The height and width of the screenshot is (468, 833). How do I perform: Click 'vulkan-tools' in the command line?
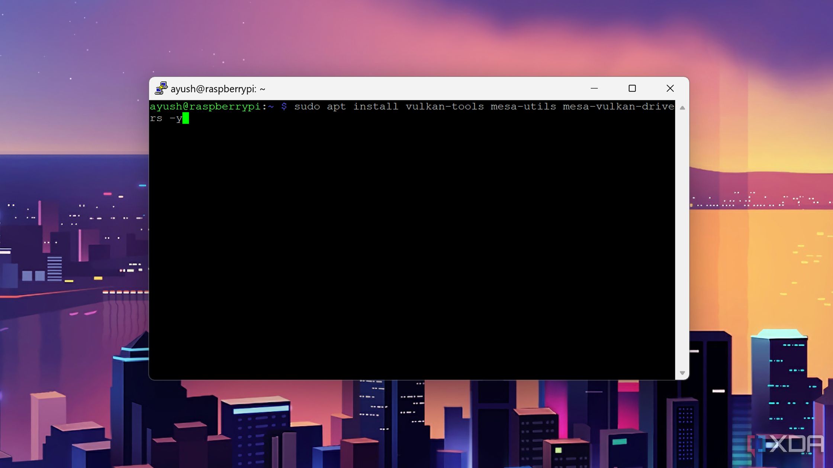(x=445, y=107)
